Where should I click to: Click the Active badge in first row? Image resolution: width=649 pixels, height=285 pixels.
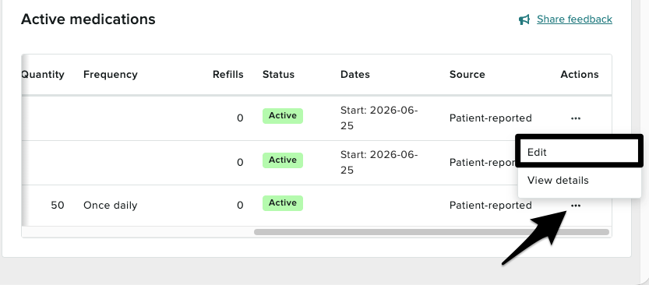(x=283, y=116)
